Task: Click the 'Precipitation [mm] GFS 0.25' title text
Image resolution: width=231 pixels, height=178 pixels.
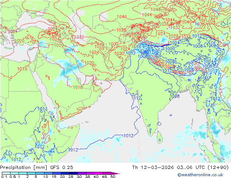Action: tap(36, 167)
